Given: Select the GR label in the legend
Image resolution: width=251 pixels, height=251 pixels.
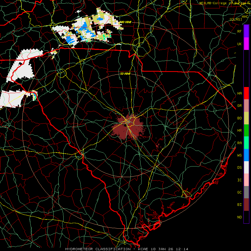Looking at the screenshot, I should pos(239,106).
